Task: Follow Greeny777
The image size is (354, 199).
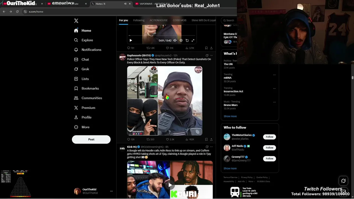Action: (269, 158)
